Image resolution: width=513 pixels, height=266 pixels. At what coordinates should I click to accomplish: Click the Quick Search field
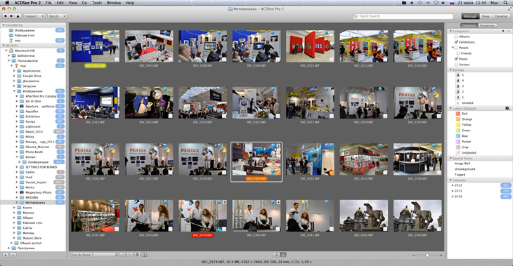point(403,16)
